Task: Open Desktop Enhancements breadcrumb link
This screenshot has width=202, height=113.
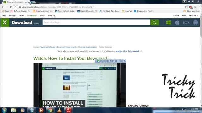Action: tap(67, 47)
